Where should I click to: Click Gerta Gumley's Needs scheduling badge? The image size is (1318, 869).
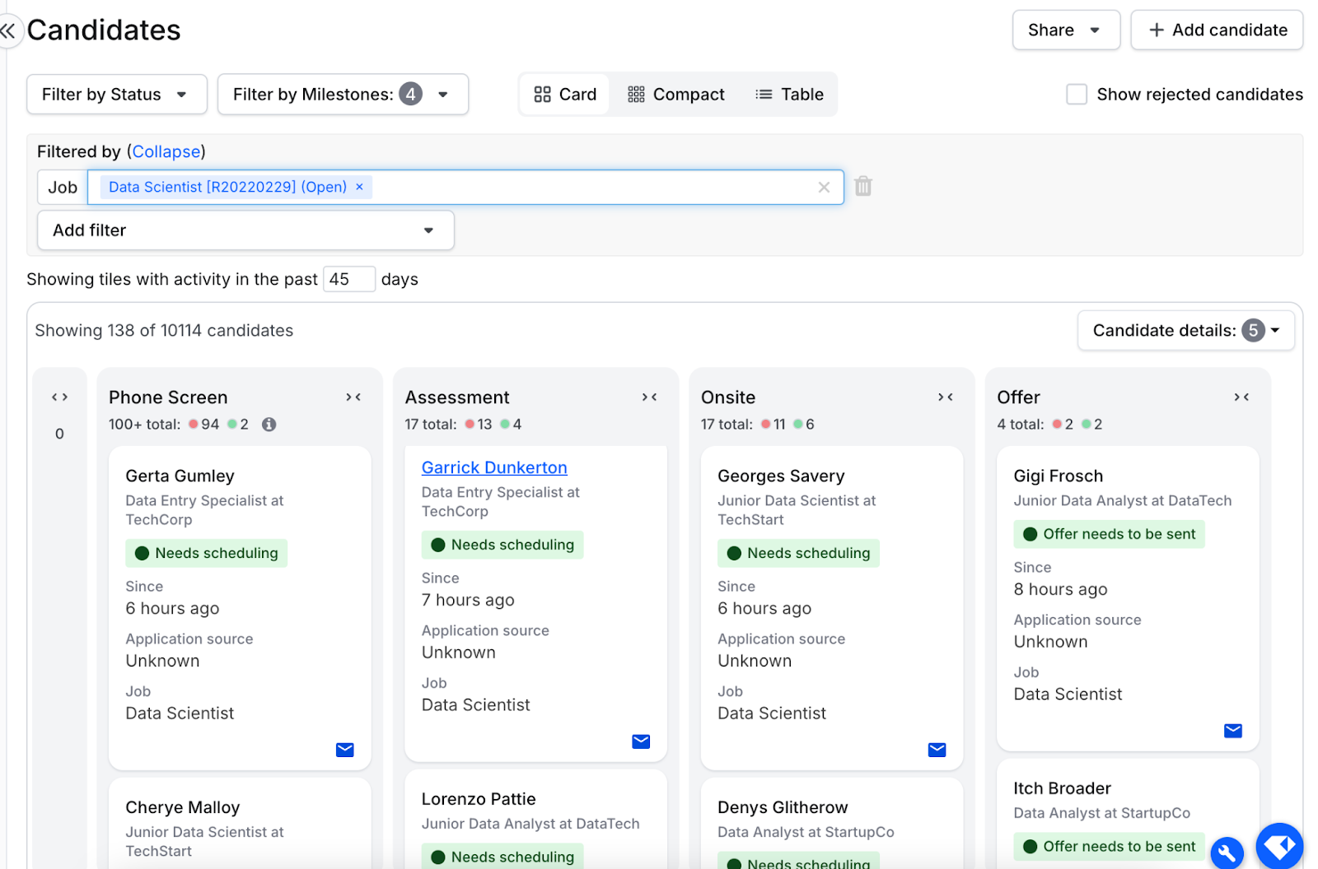206,553
